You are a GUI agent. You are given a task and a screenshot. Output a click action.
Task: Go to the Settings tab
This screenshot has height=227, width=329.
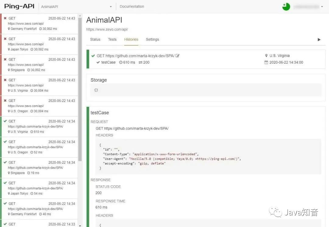point(152,40)
